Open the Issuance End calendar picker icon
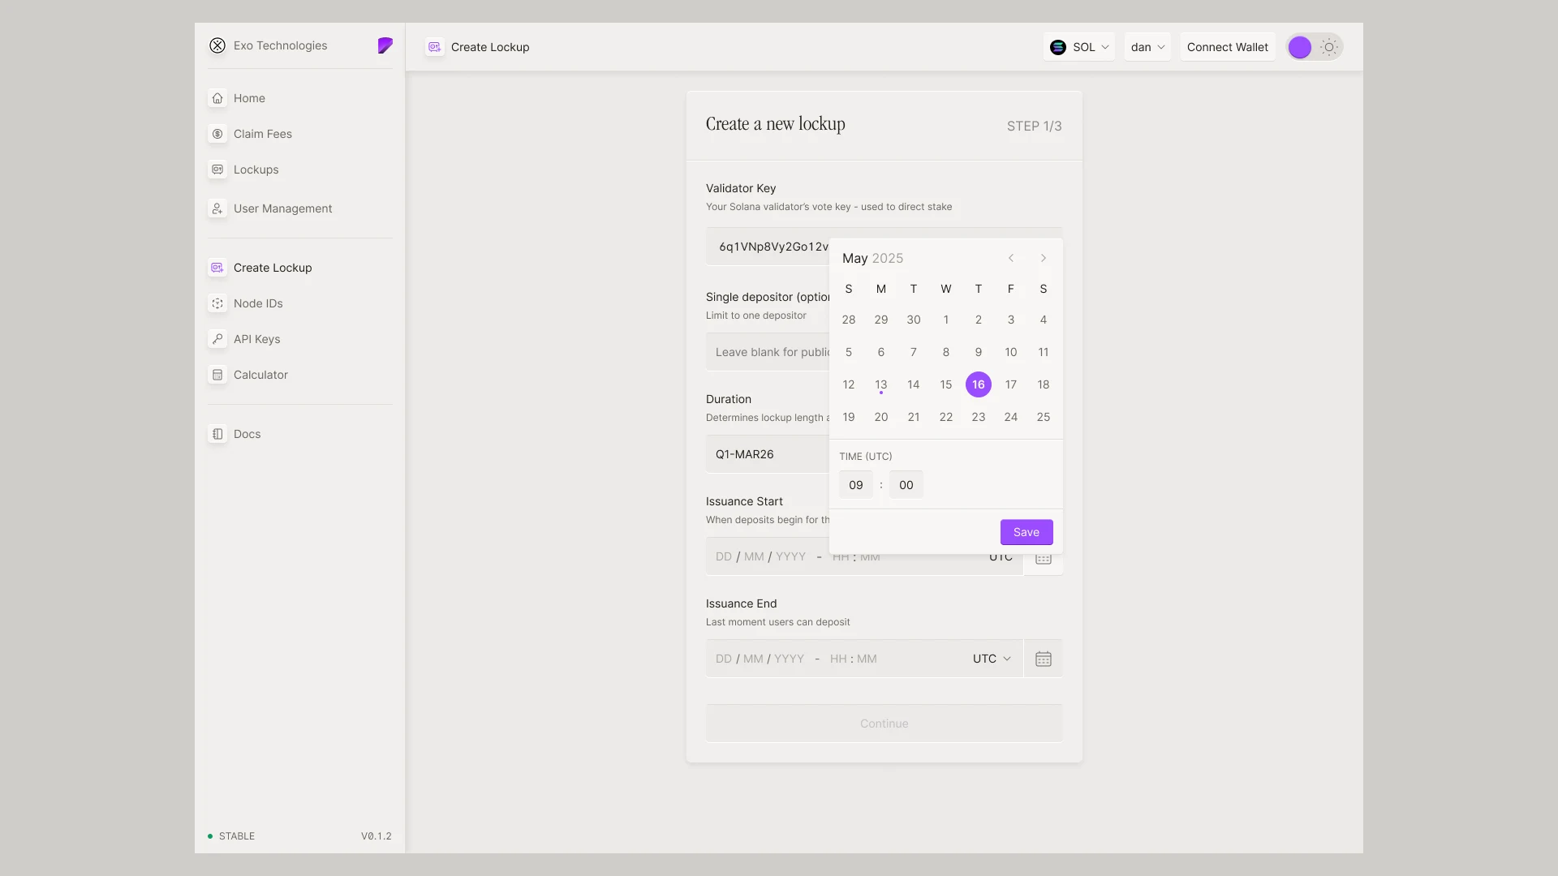1558x876 pixels. pyautogui.click(x=1044, y=659)
